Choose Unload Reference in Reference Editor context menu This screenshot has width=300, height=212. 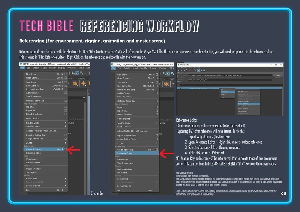click(249, 94)
